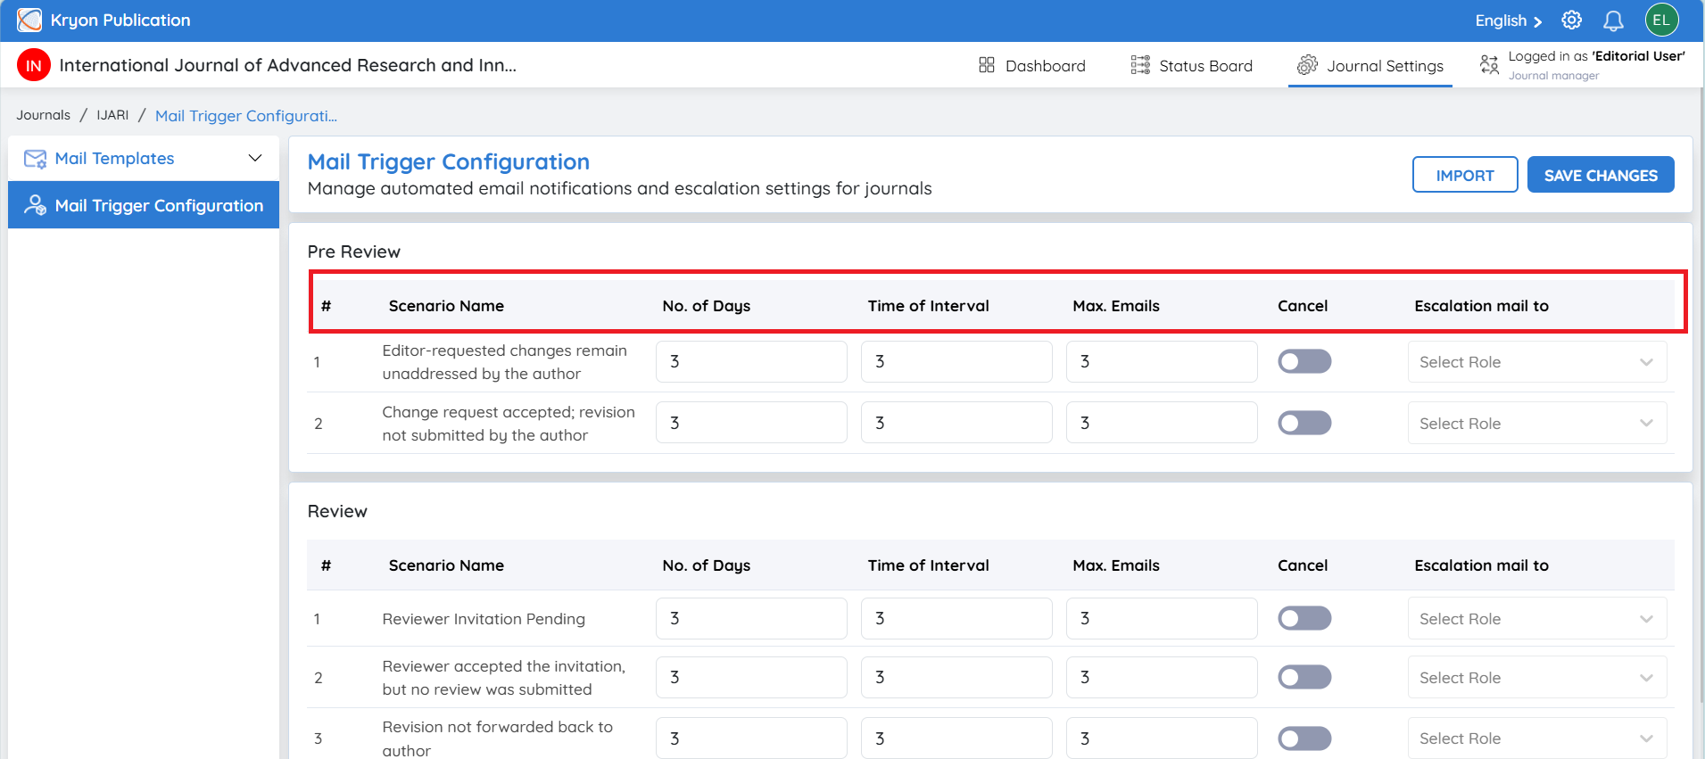The image size is (1705, 759).
Task: Select Mail Trigger Configuration in sidebar
Action: pos(144,205)
